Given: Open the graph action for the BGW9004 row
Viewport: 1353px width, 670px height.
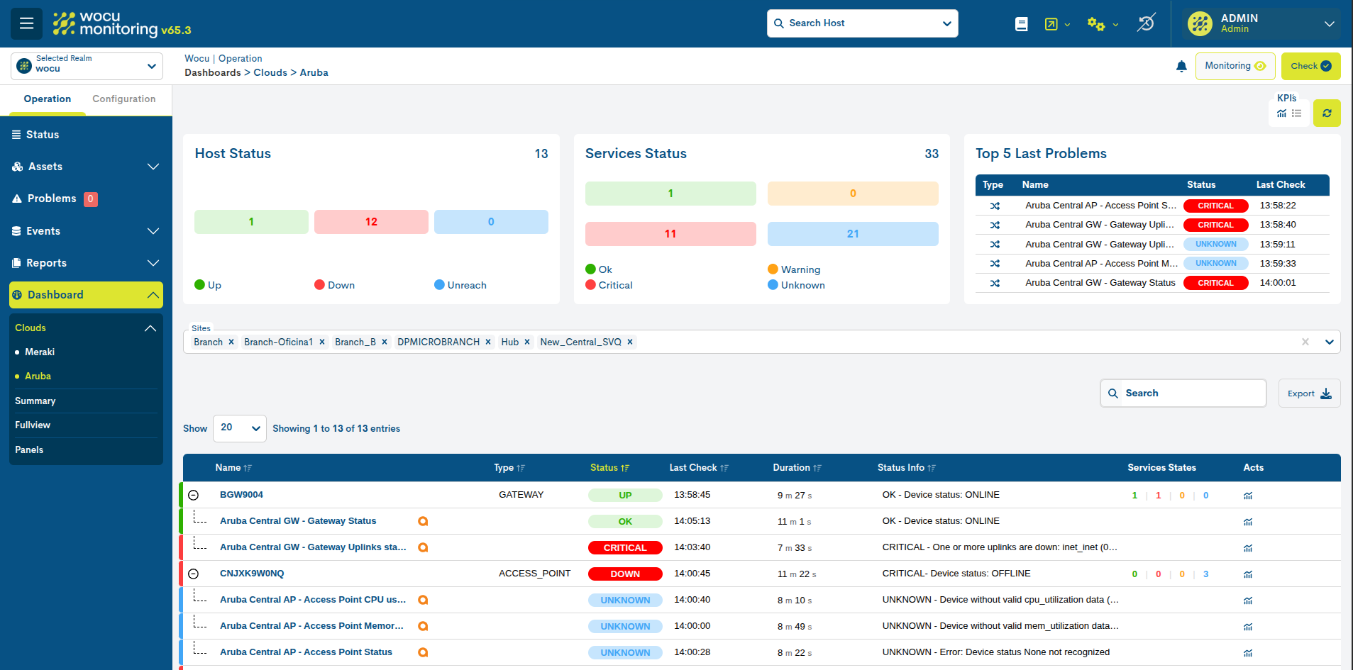Looking at the screenshot, I should click(1247, 496).
